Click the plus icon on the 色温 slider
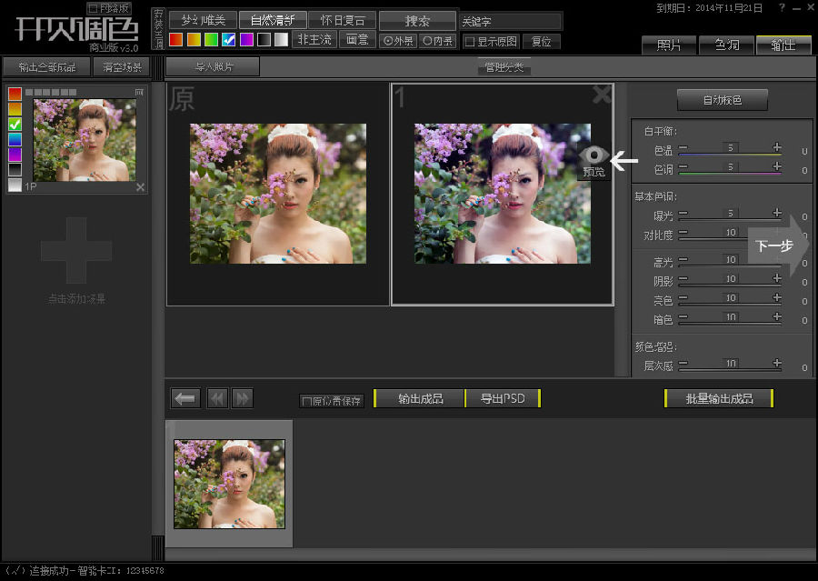The image size is (818, 581). pos(777,147)
